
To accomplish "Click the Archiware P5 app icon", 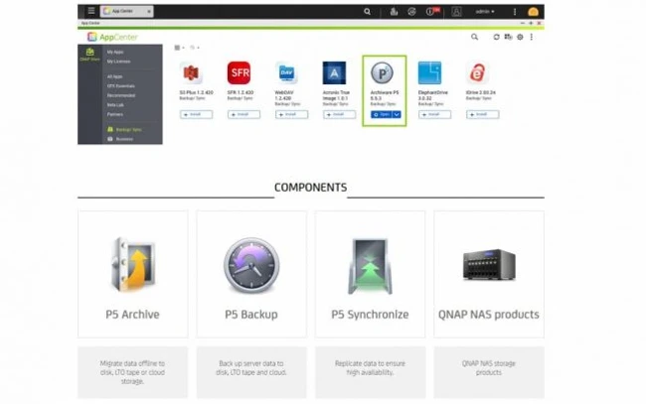I will (382, 72).
